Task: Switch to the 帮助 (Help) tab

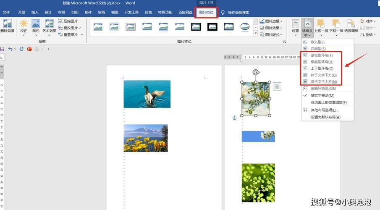Action: [148, 12]
